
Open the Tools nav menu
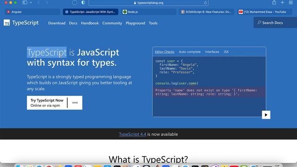(153, 23)
